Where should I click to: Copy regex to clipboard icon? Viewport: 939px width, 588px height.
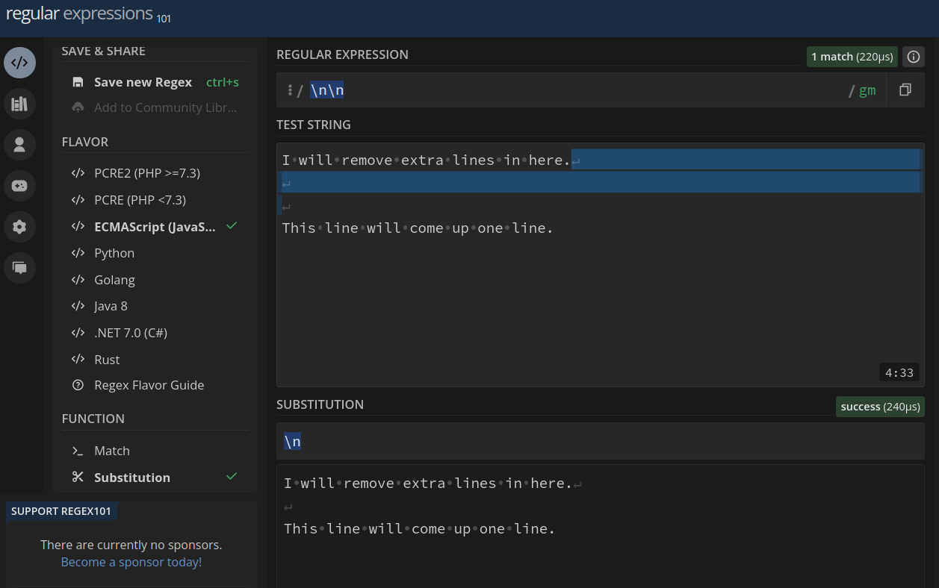pyautogui.click(x=905, y=90)
